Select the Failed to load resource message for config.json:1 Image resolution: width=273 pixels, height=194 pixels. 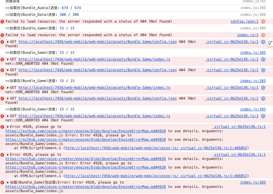89,21
